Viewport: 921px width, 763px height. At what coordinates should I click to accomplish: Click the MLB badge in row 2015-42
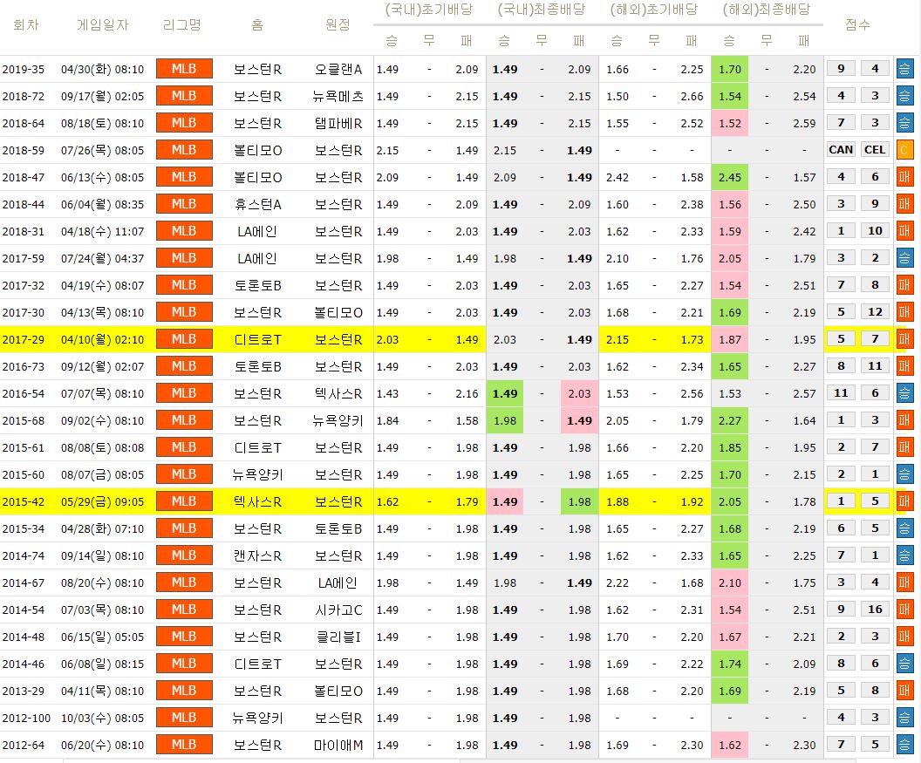pos(184,501)
